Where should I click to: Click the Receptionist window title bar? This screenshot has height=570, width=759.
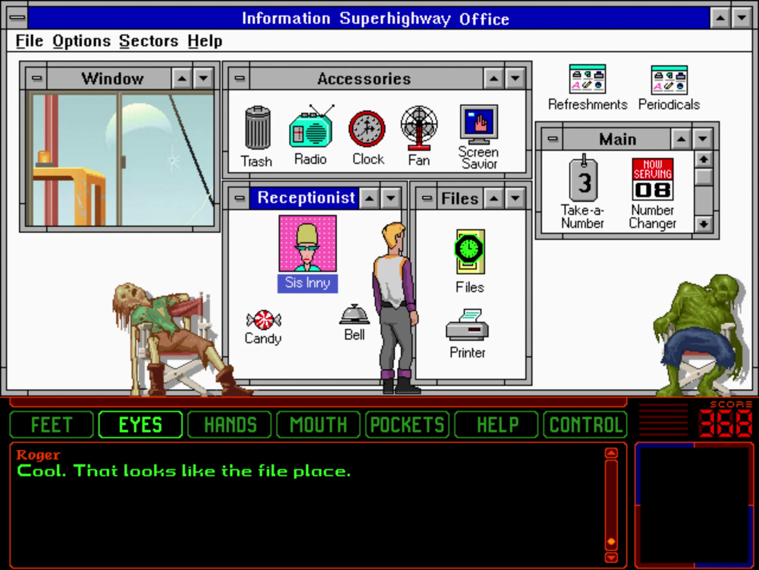click(x=305, y=198)
